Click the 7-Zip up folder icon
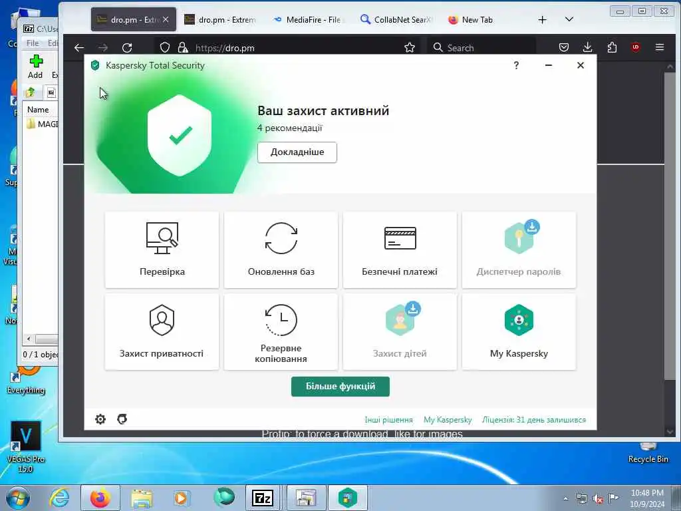Viewport: 681px width, 511px height. pyautogui.click(x=31, y=92)
